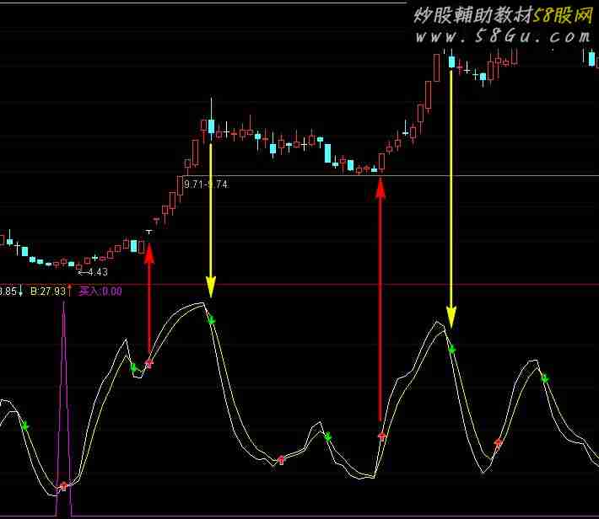
Task: Select the green sell marker on the small mid-chart bump
Action: point(328,437)
